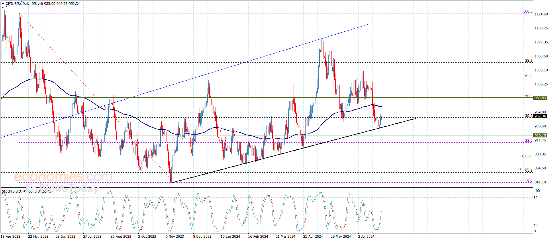549x240 pixels.
Task: Click the 1124.60 price axis label
Action: click(x=541, y=14)
